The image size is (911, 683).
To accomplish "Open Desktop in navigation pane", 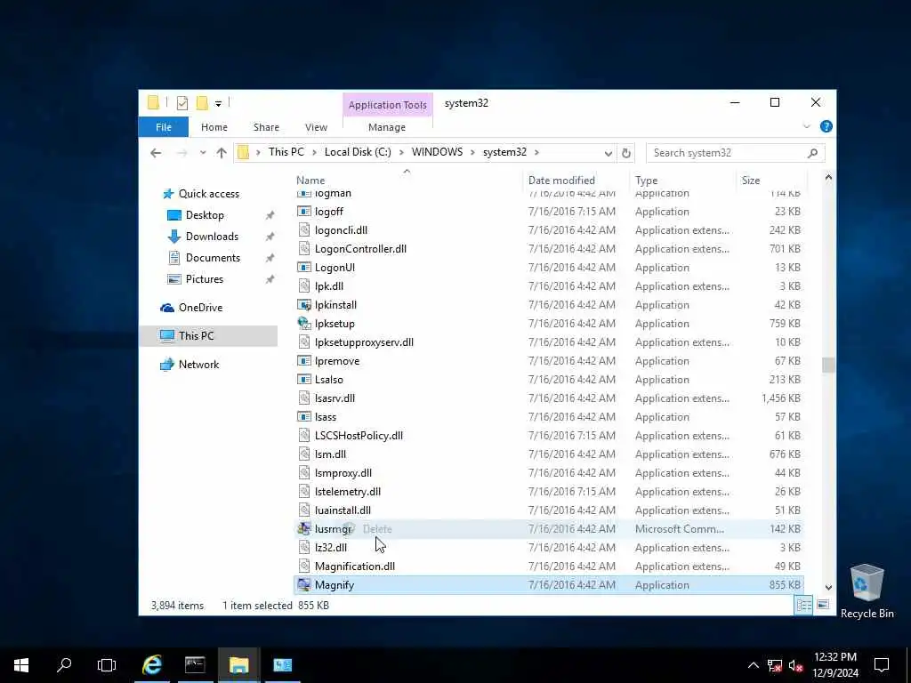I will (205, 215).
